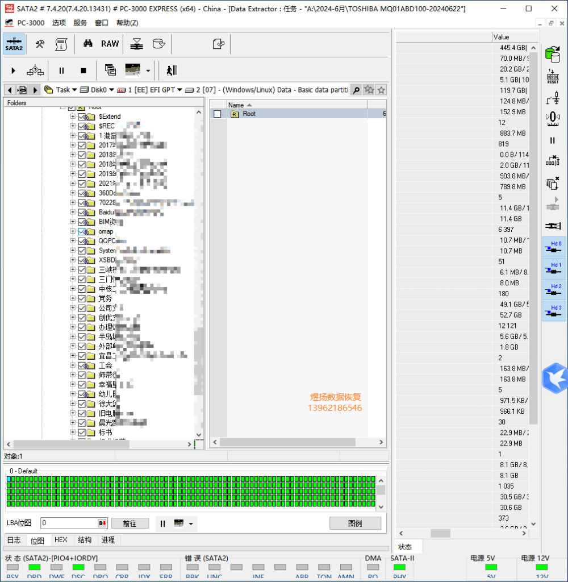568x582 pixels.
Task: Open the EFI GPT partition dropdown
Action: (179, 90)
